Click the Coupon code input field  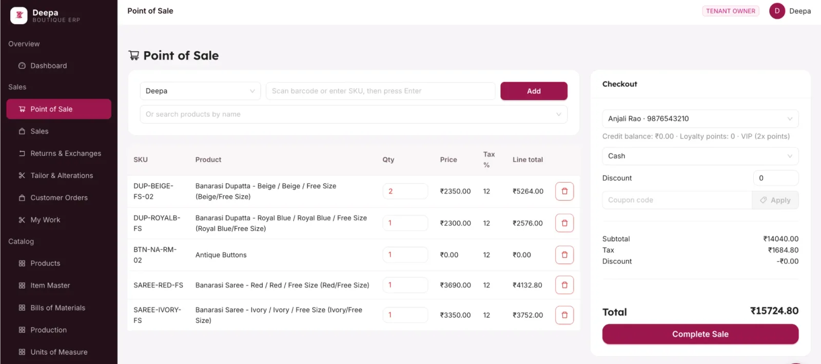pyautogui.click(x=677, y=200)
